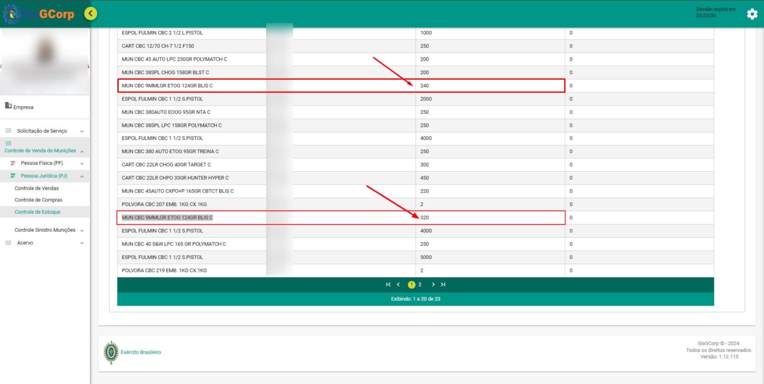Expand the Acervo menu
The height and width of the screenshot is (384, 764).
(82, 243)
